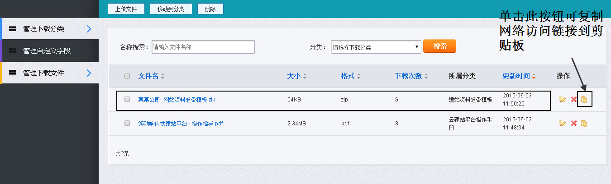611x184 pixels.
Task: Click the 上传文件 button
Action: pyautogui.click(x=126, y=9)
